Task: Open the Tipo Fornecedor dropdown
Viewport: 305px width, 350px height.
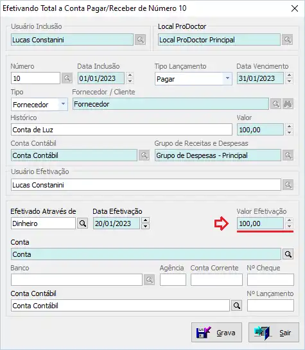Action: click(63, 104)
